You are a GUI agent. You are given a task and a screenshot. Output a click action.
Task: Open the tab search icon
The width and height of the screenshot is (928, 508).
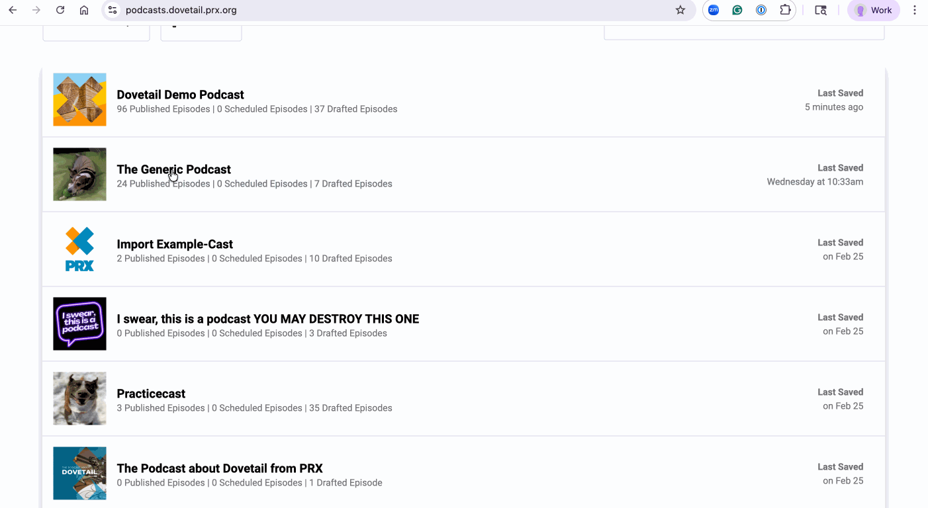[x=821, y=10]
